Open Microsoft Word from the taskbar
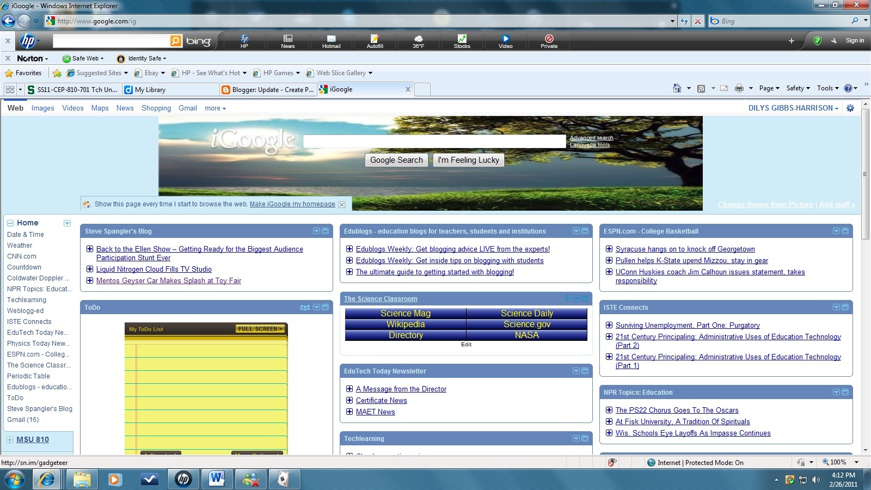The height and width of the screenshot is (490, 871). 217,479
